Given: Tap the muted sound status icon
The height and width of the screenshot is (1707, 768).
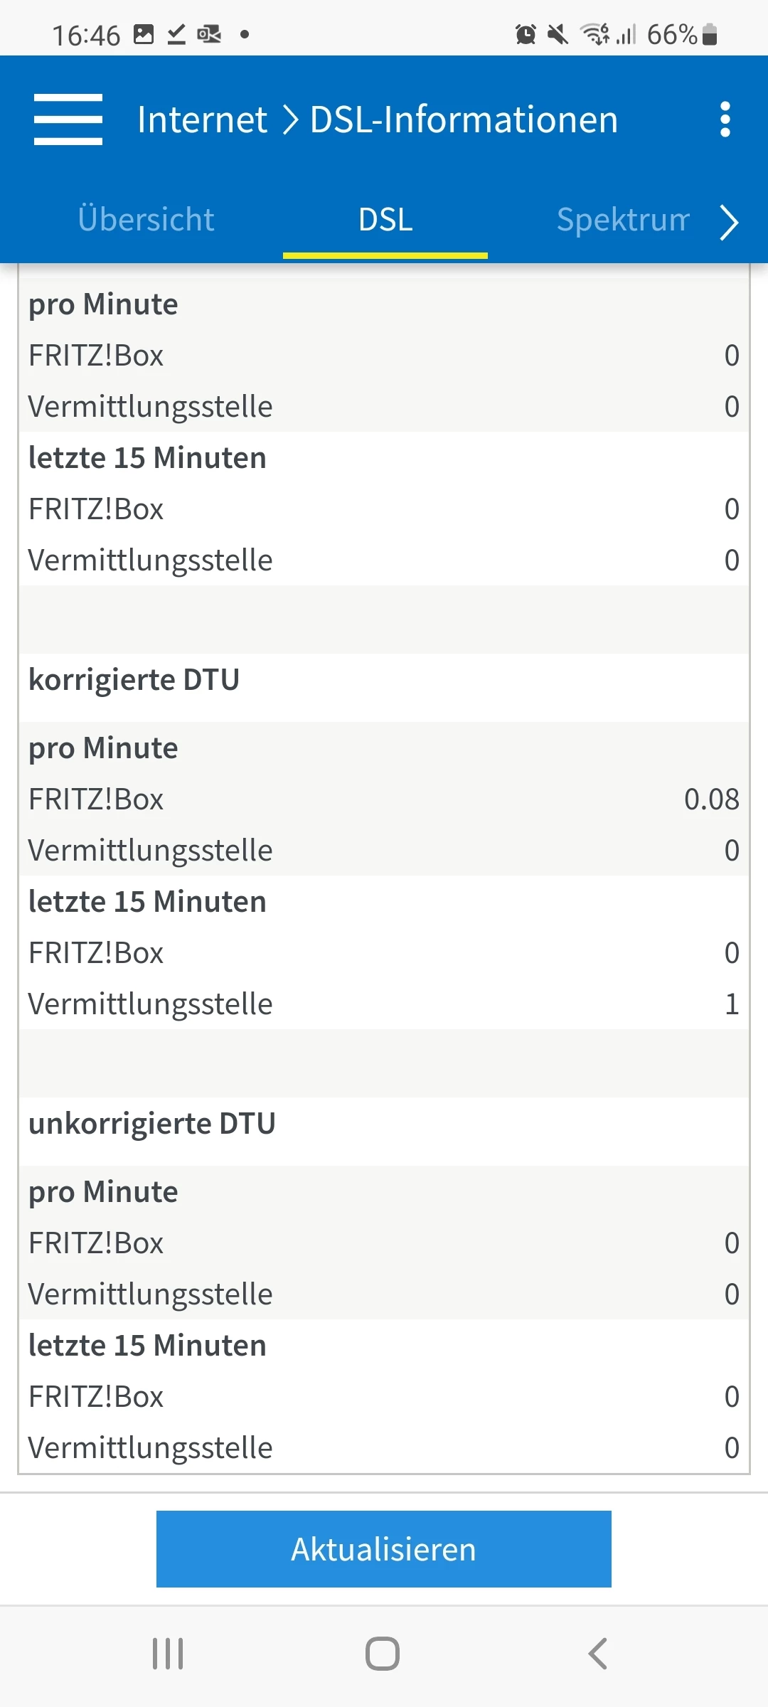Looking at the screenshot, I should pyautogui.click(x=558, y=34).
